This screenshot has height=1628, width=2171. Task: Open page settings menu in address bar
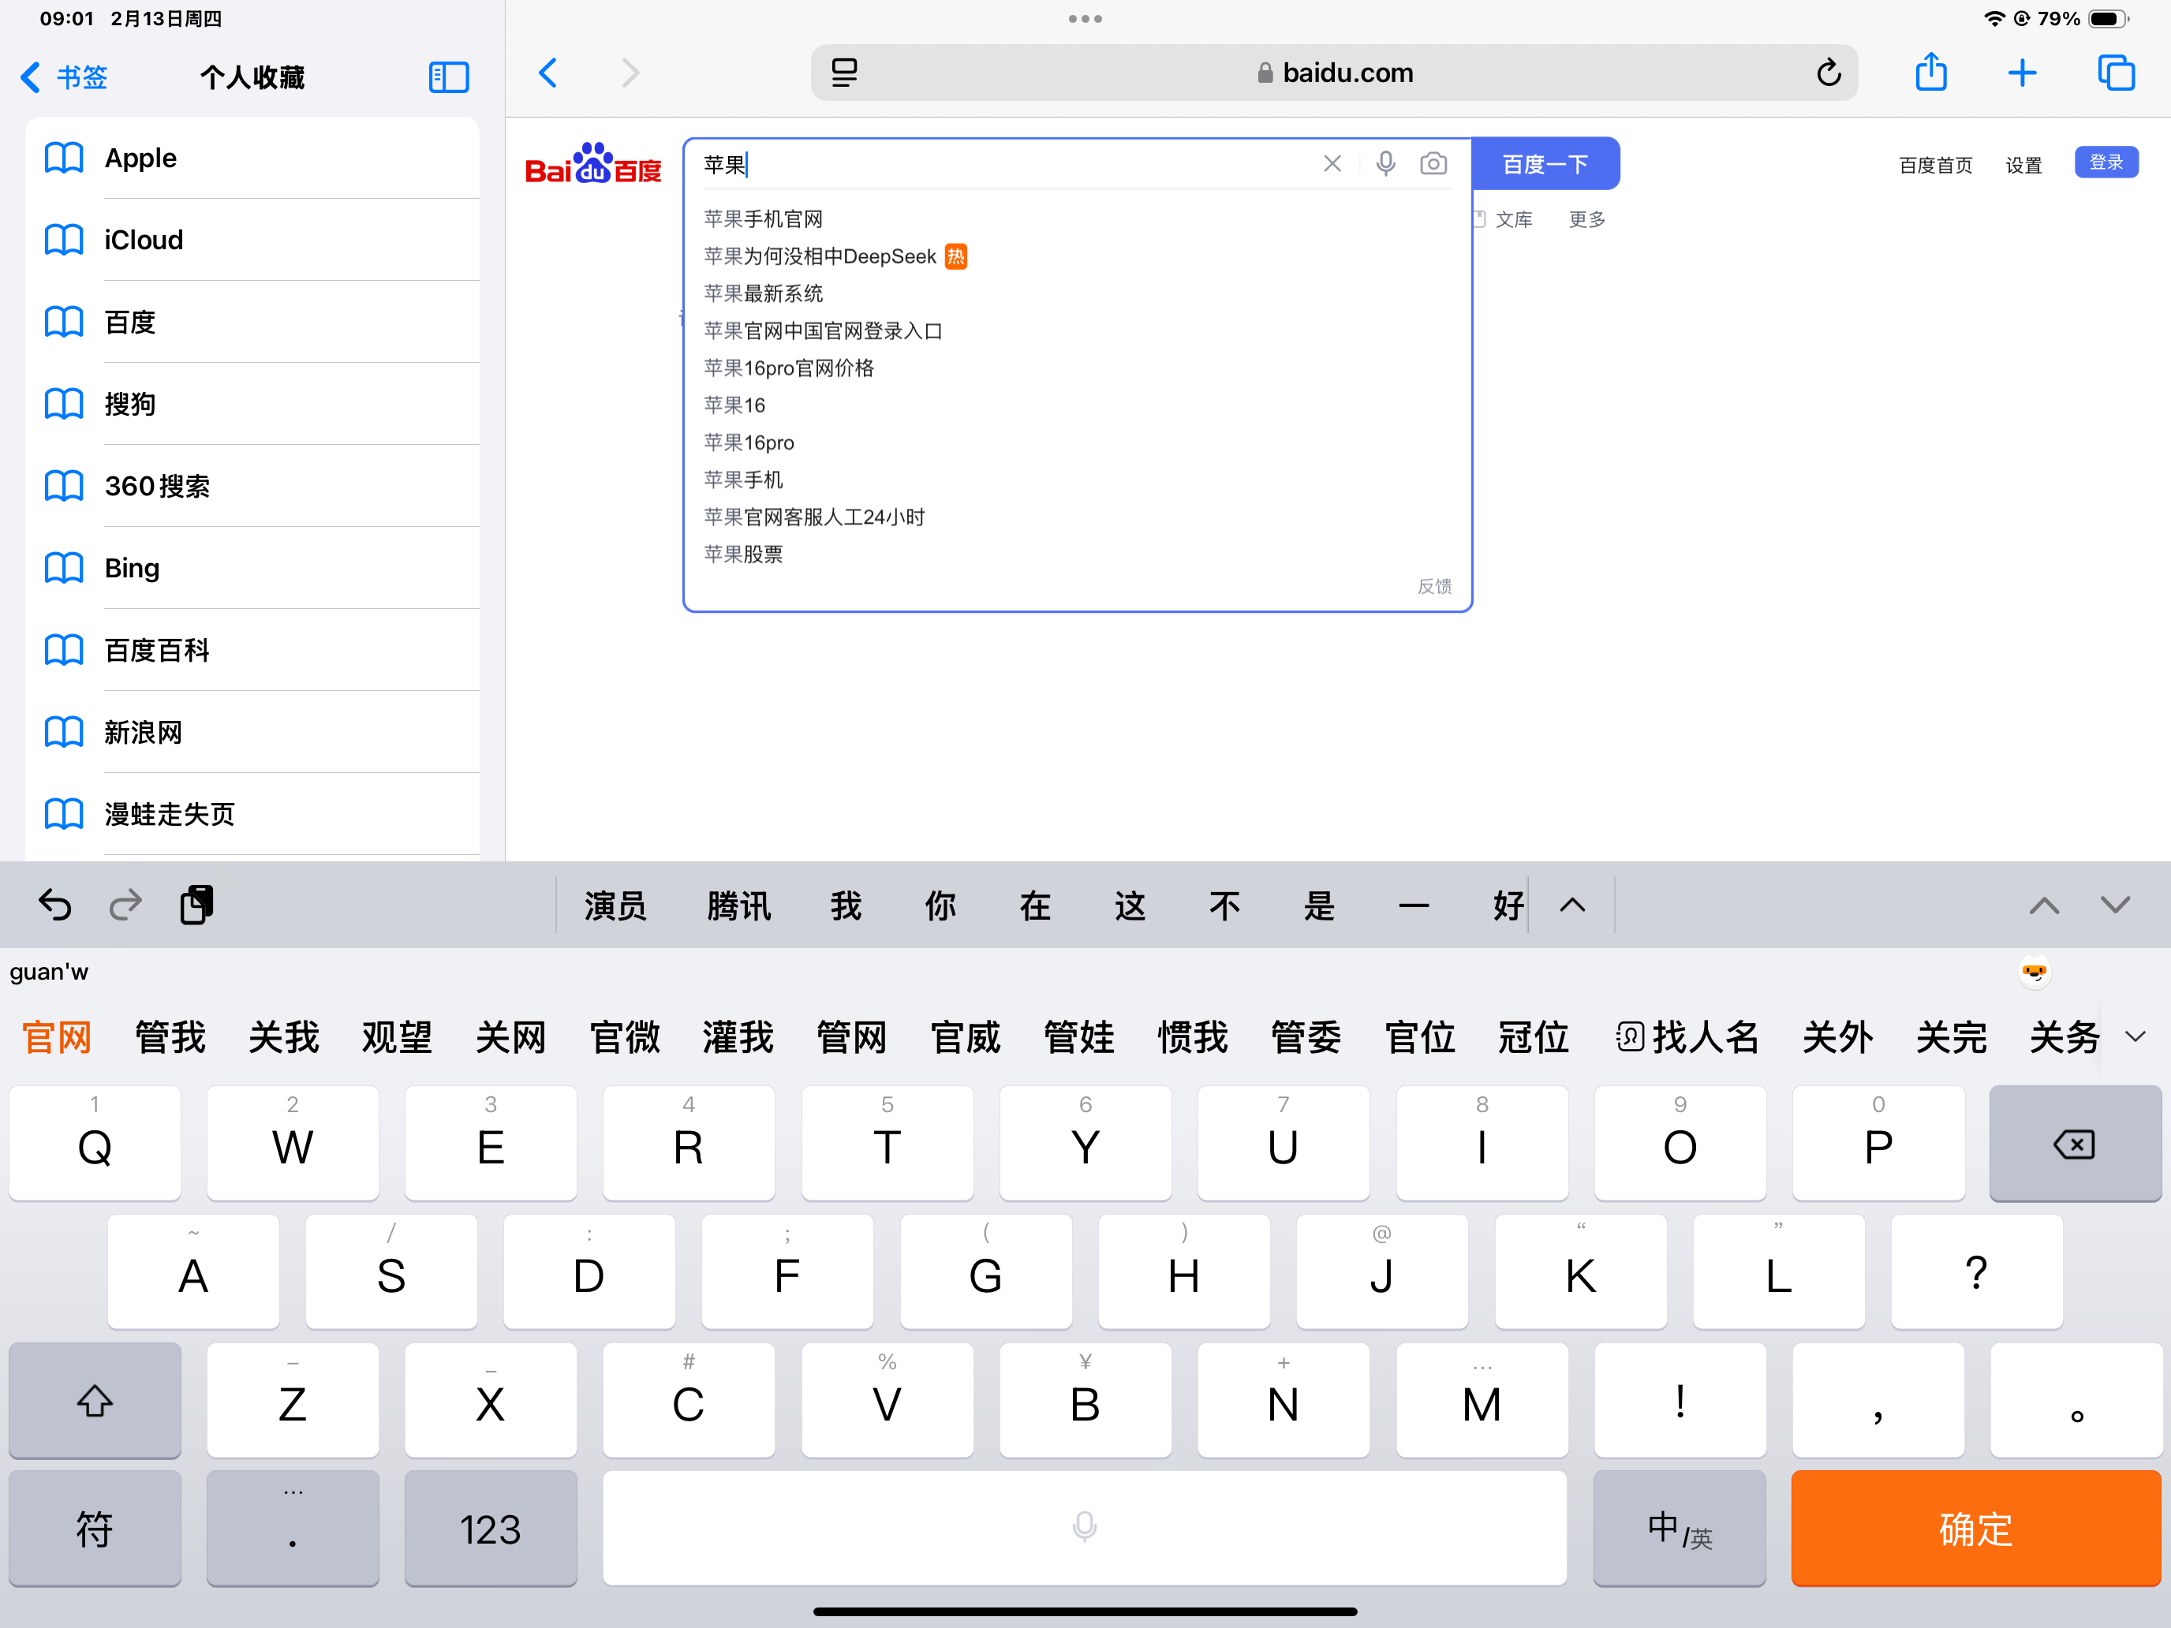[x=844, y=73]
